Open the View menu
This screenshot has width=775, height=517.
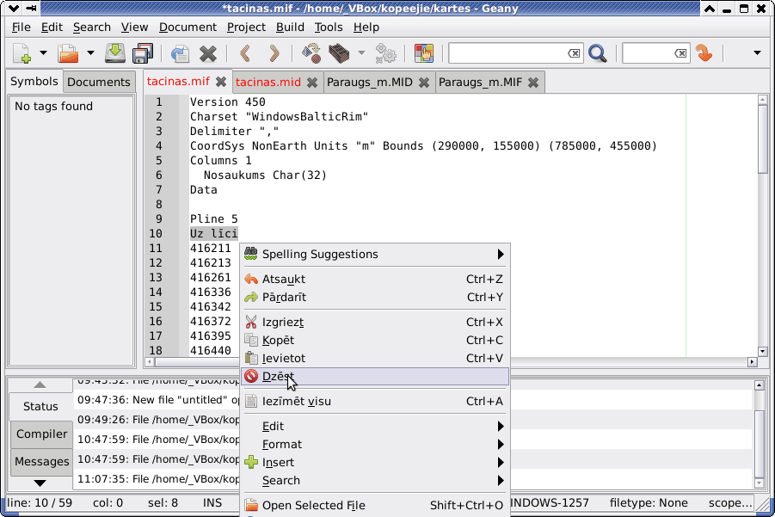(x=134, y=28)
